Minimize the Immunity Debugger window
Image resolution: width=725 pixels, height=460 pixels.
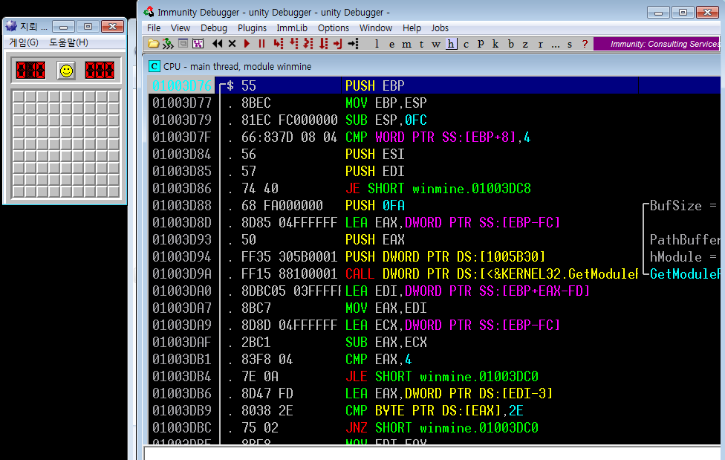click(x=658, y=13)
